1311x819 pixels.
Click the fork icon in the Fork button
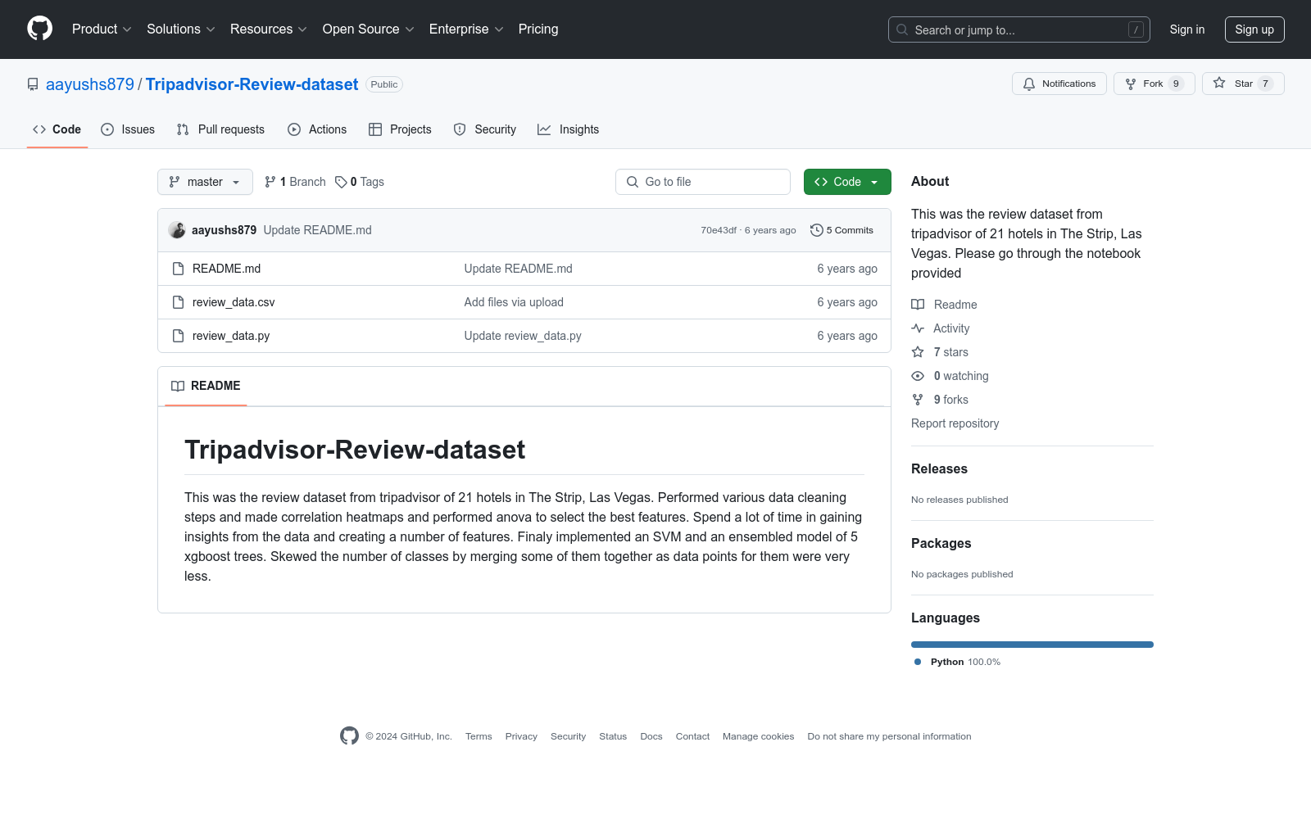click(1131, 84)
